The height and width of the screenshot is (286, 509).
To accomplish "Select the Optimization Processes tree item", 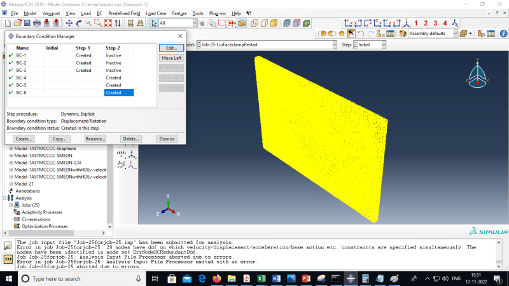I will pyautogui.click(x=45, y=226).
